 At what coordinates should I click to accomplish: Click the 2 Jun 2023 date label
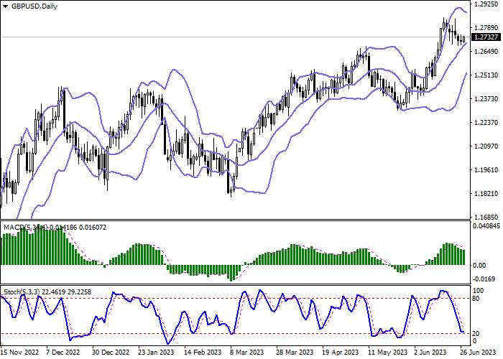pyautogui.click(x=430, y=353)
